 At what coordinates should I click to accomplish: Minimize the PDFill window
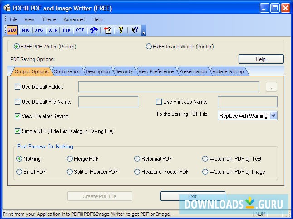(x=264, y=8)
